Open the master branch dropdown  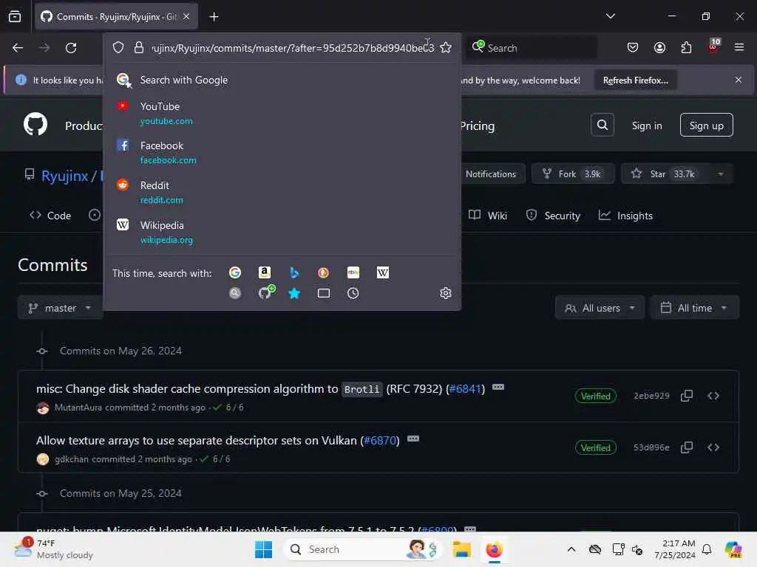(61, 308)
